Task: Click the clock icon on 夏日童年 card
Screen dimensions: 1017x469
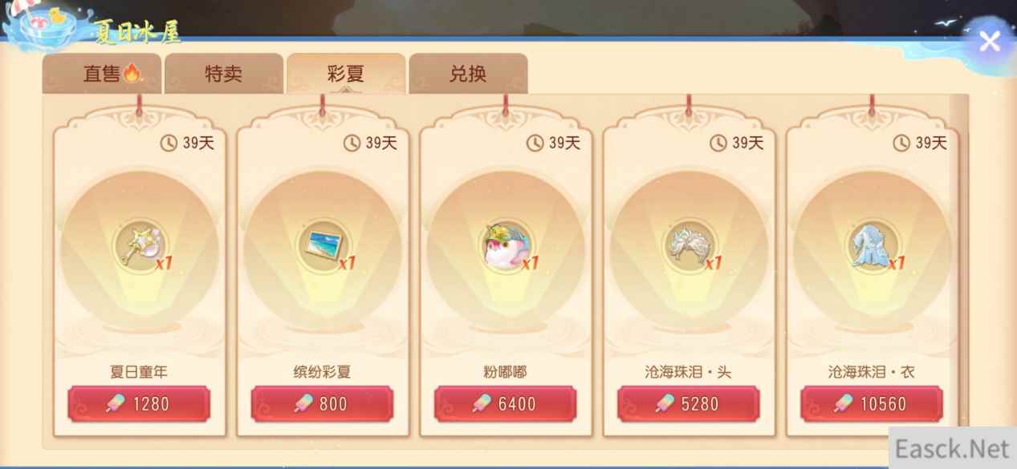Action: click(169, 143)
